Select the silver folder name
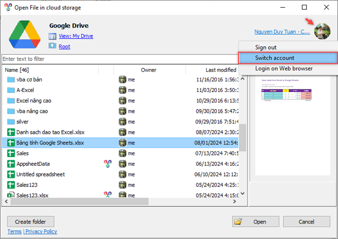Viewport: 338px width, 239px height. [x=22, y=122]
